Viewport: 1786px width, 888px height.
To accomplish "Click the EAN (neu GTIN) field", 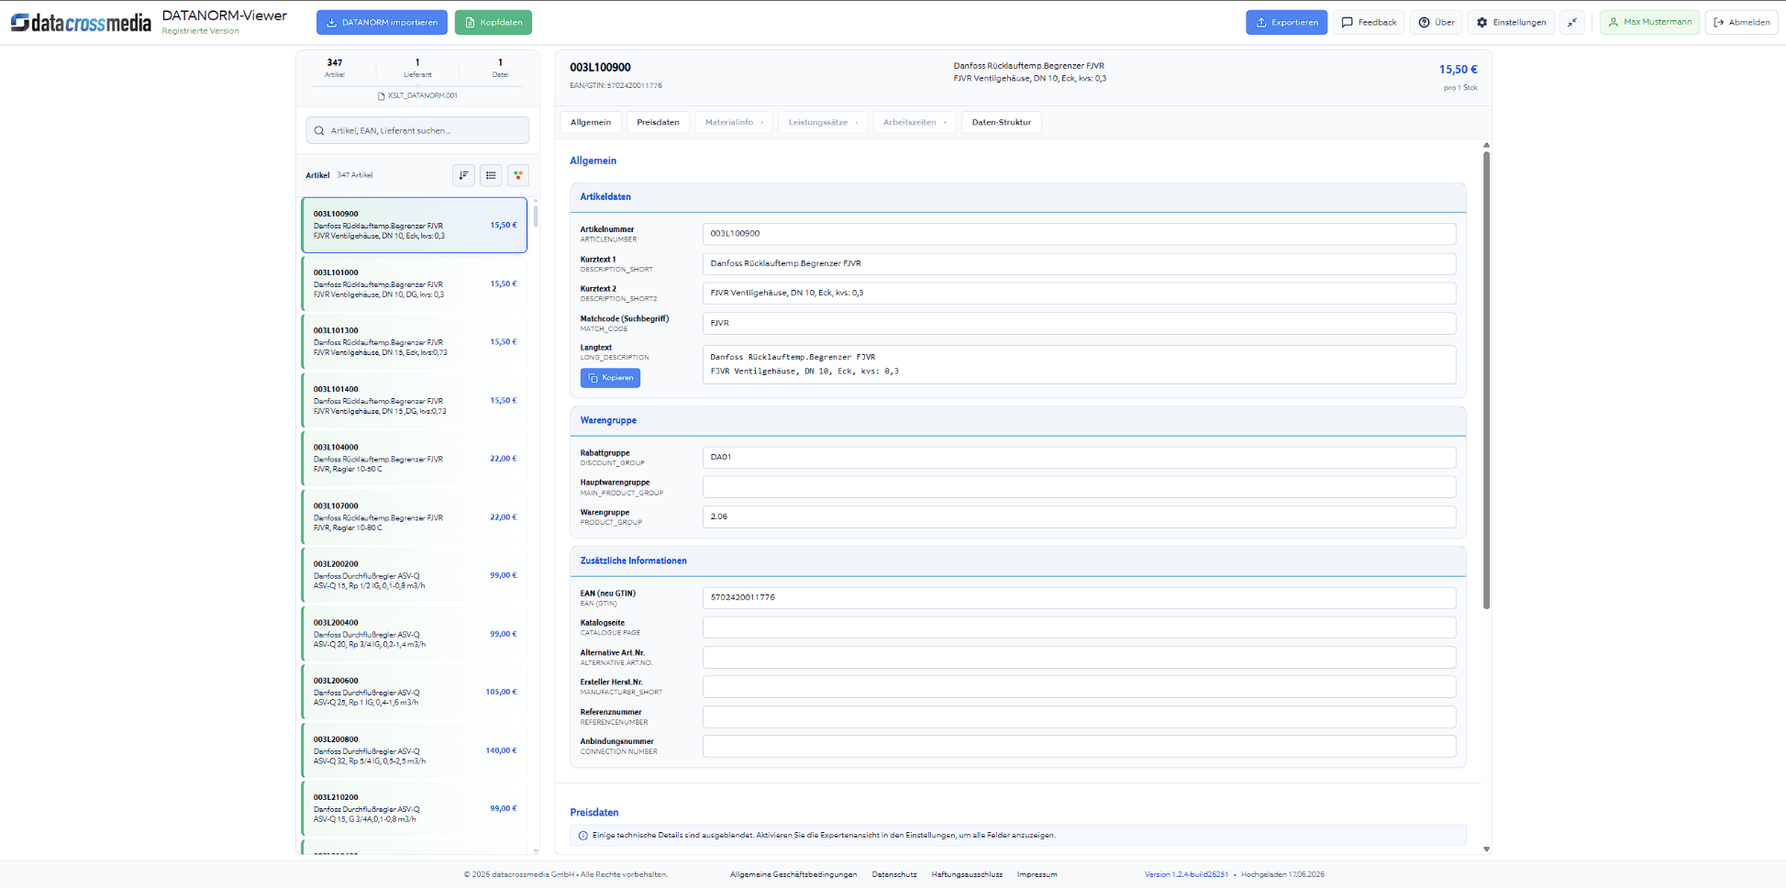I will point(1079,597).
